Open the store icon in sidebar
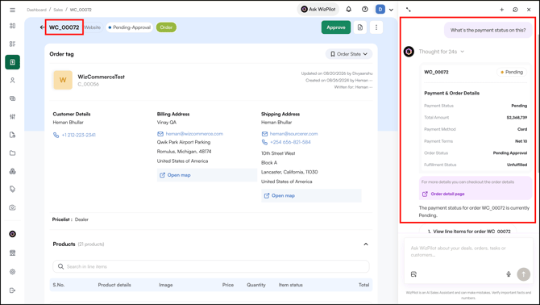 coord(12,253)
